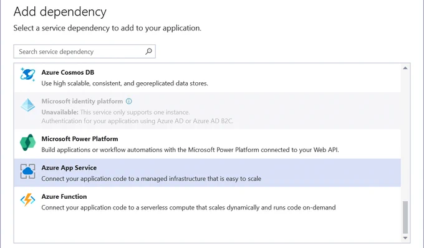Image resolution: width=424 pixels, height=248 pixels.
Task: Click the Azure Cosmos DB icon
Action: tap(27, 74)
